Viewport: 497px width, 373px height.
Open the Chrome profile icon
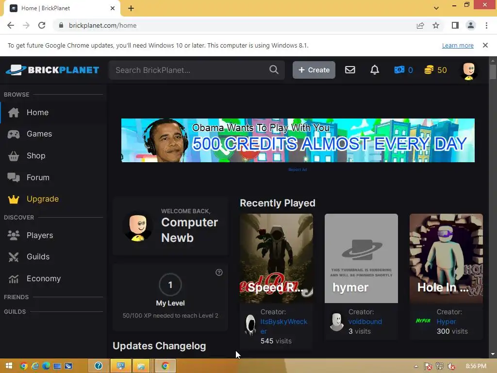pos(471,25)
